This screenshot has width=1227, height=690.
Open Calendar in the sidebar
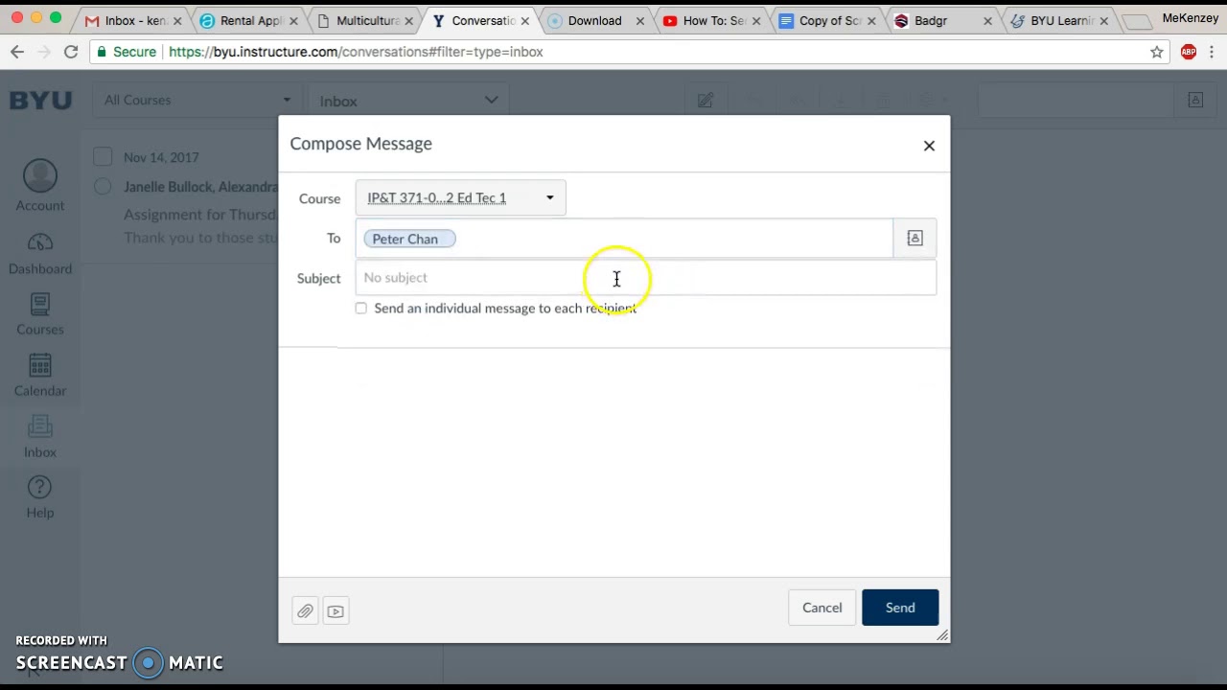coord(40,376)
